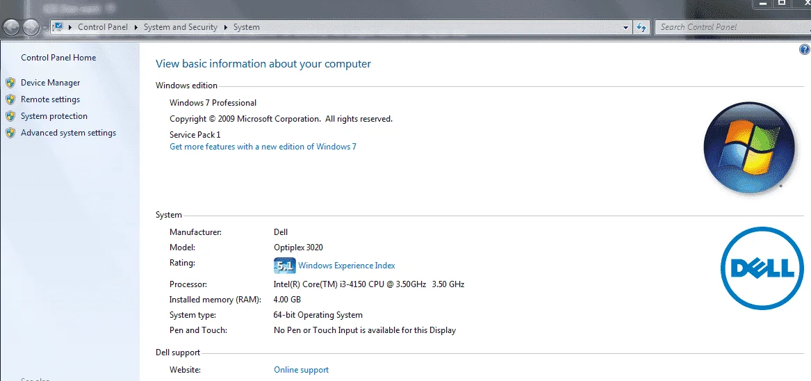Image resolution: width=811 pixels, height=381 pixels.
Task: Click the Back navigation arrow button
Action: tap(12, 27)
